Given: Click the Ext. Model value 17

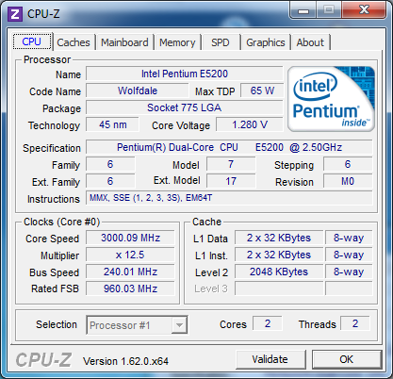Looking at the screenshot, I should click(x=231, y=181).
